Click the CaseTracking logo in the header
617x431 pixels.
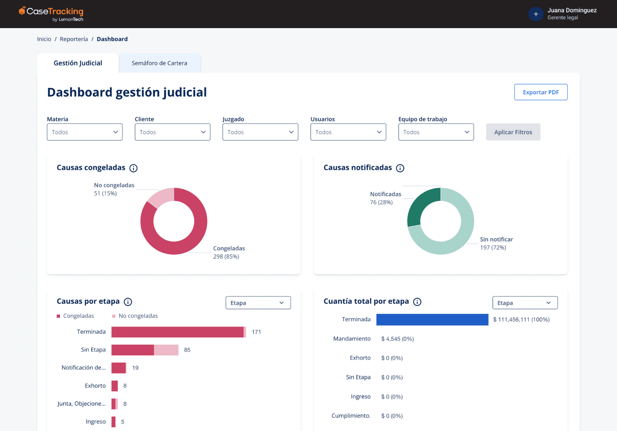click(x=51, y=13)
